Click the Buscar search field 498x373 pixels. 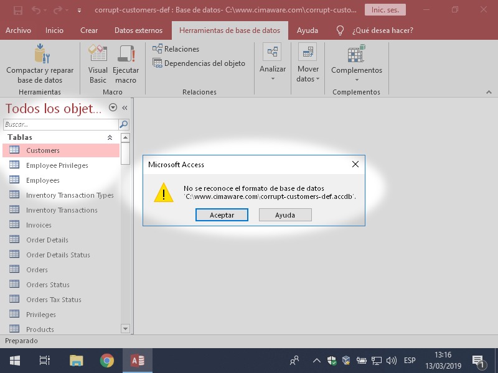click(x=60, y=124)
